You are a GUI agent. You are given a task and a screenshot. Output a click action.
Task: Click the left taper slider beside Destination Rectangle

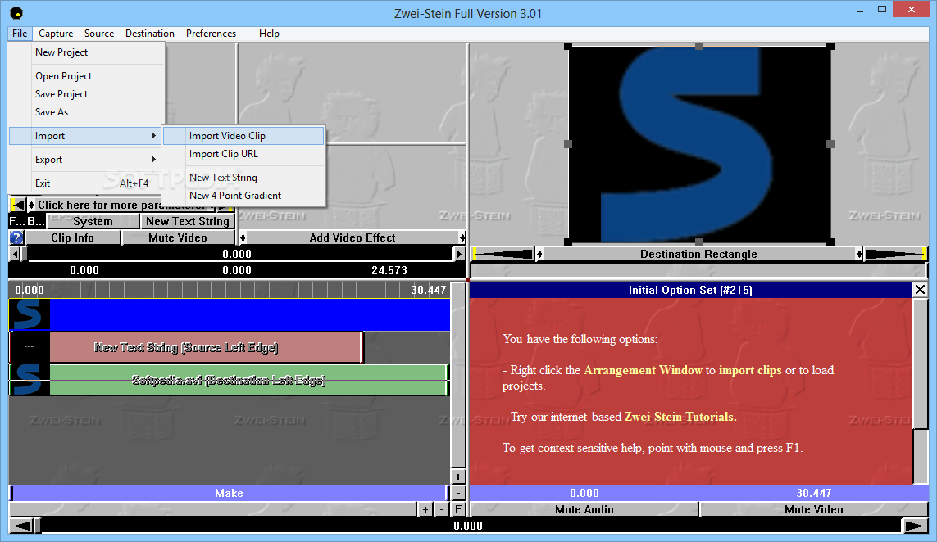(503, 255)
